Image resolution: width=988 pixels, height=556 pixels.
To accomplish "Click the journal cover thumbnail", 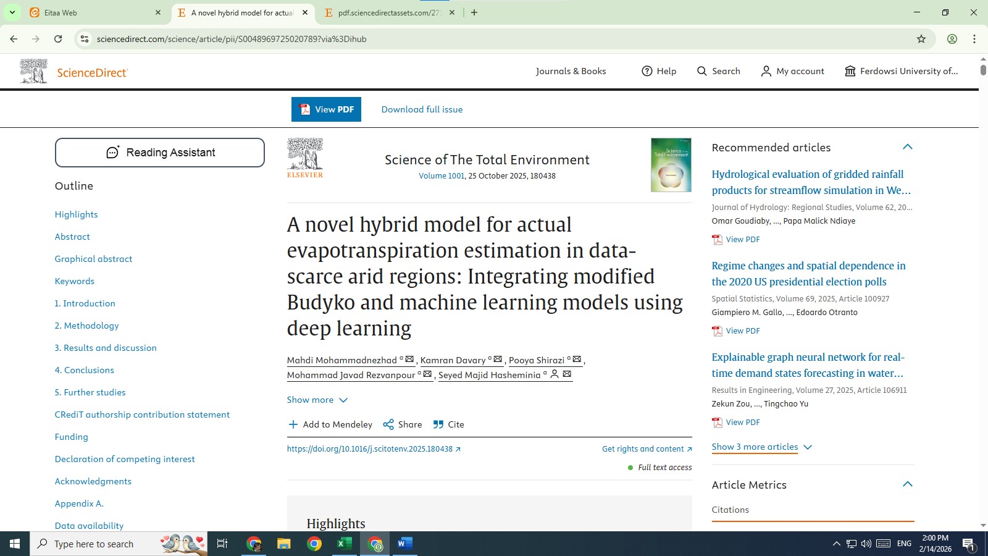I will pos(671,165).
